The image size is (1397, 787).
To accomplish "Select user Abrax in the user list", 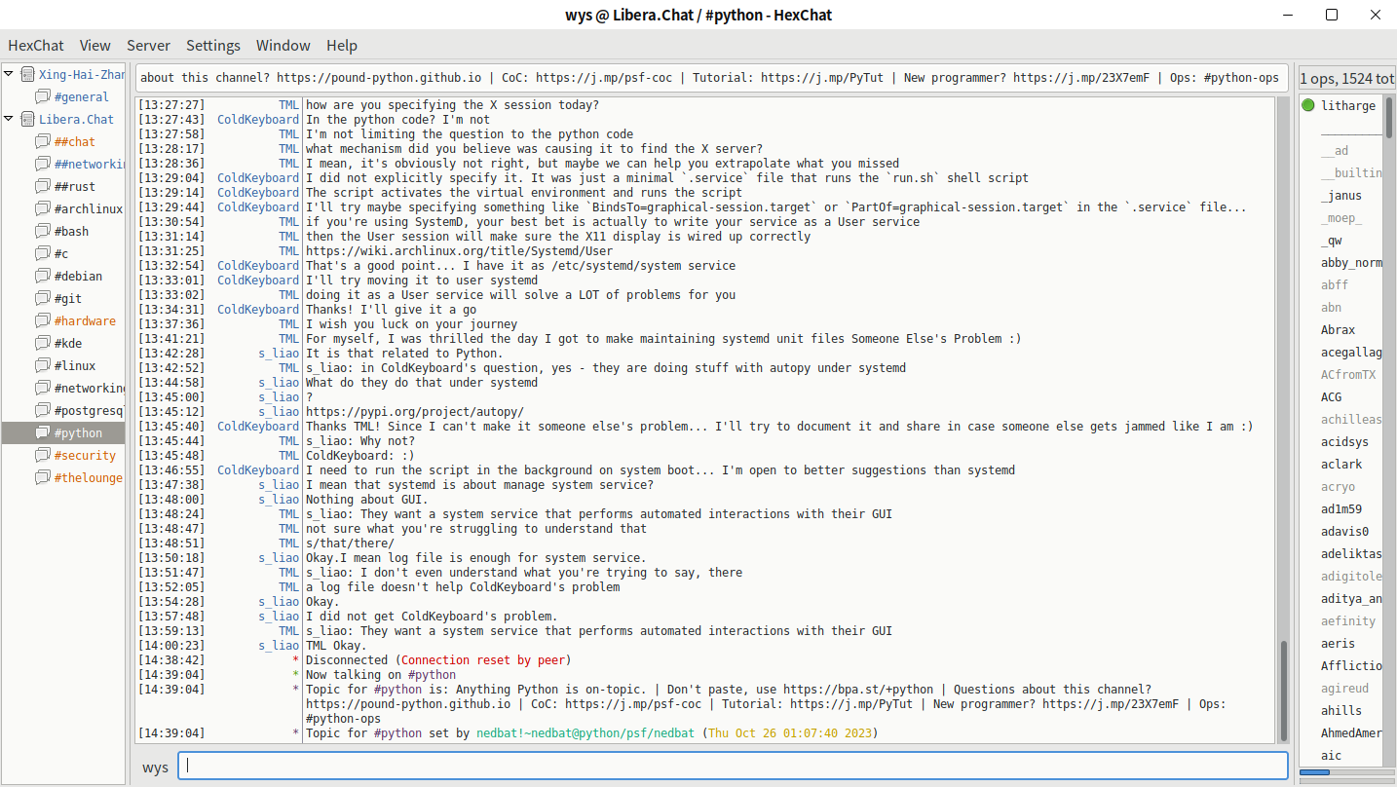I will (x=1339, y=330).
